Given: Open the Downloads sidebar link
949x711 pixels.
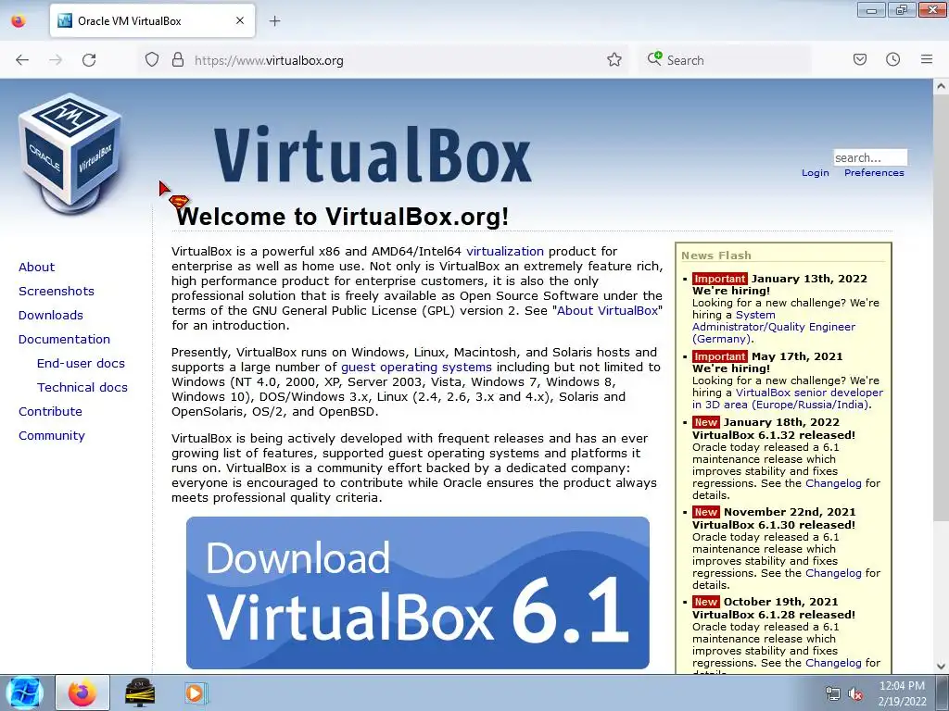Looking at the screenshot, I should (x=51, y=316).
